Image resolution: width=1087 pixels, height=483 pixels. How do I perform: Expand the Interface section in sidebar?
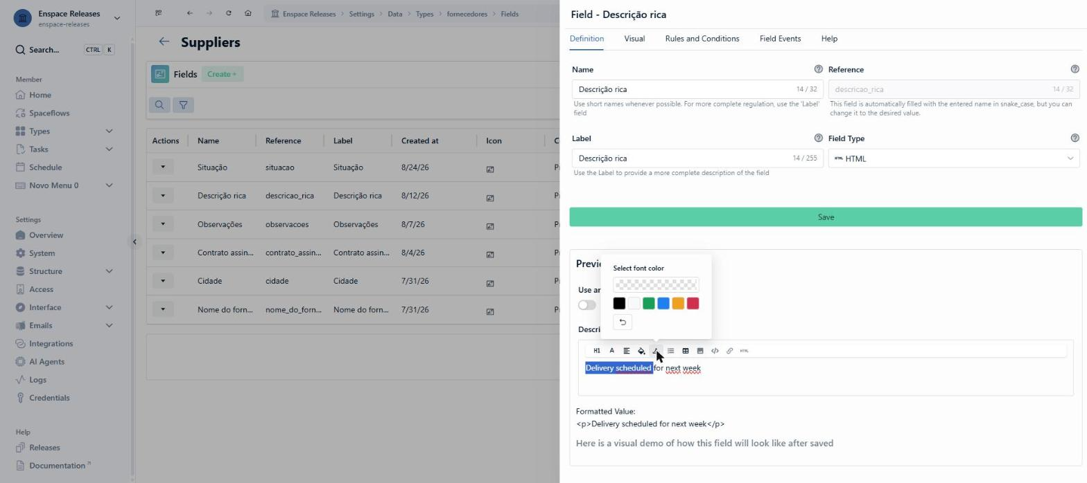pos(109,307)
